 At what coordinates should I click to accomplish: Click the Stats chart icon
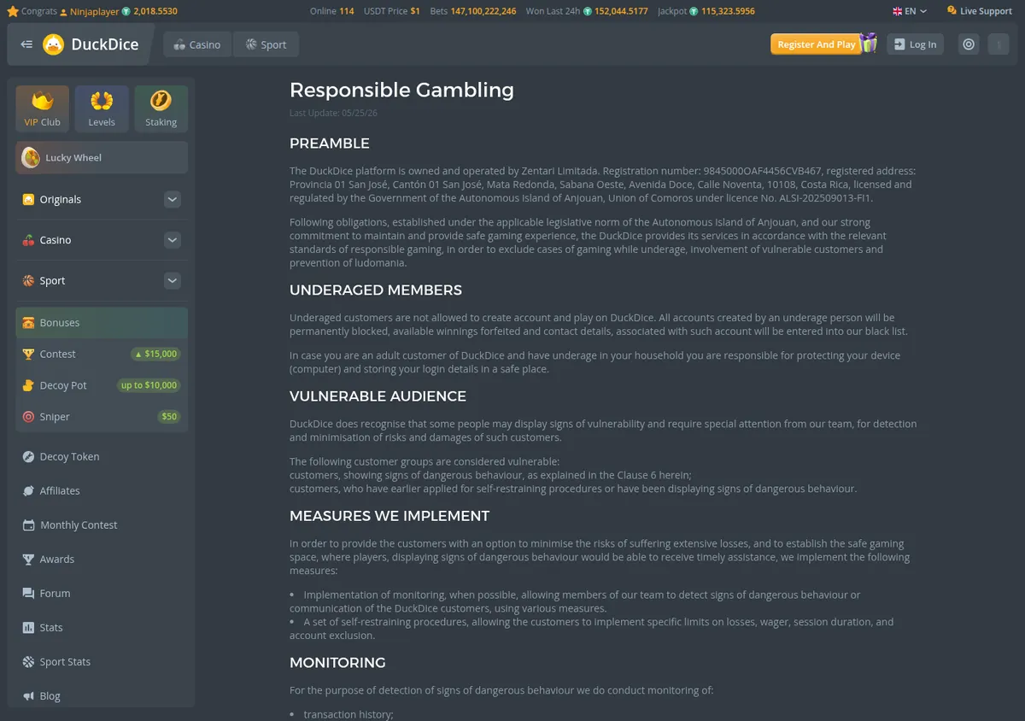click(28, 627)
